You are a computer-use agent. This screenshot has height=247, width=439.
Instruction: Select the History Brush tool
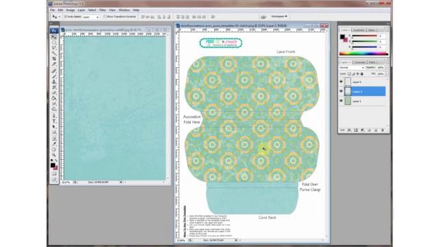[54, 87]
